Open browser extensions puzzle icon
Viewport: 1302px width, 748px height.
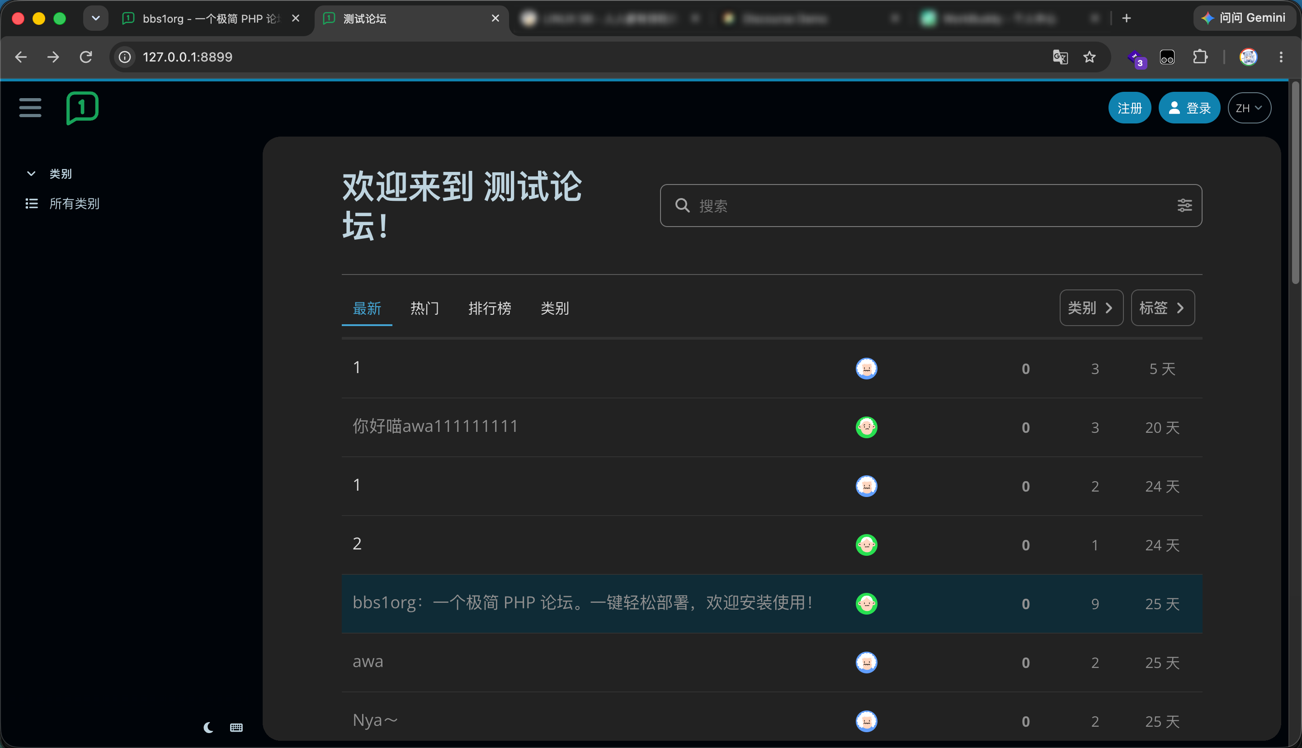pos(1200,57)
